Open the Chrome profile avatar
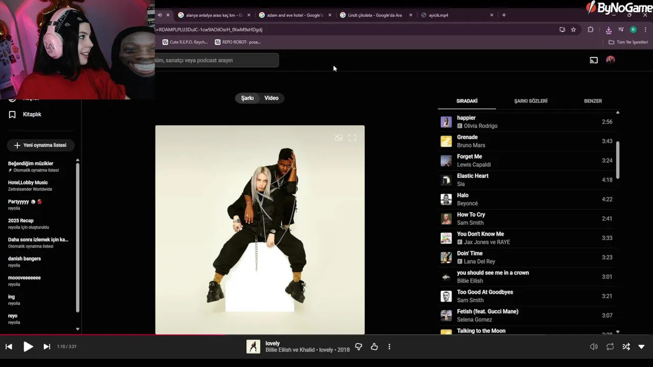The height and width of the screenshot is (367, 653). pos(633,30)
